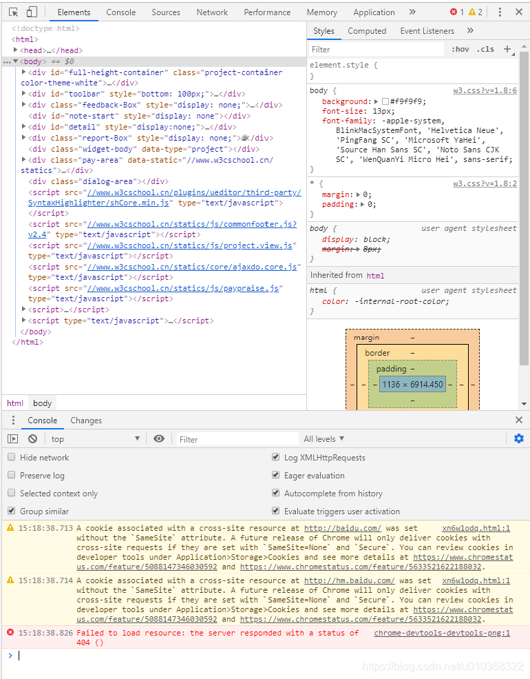Open the console drawer three-dot menu

(13, 420)
